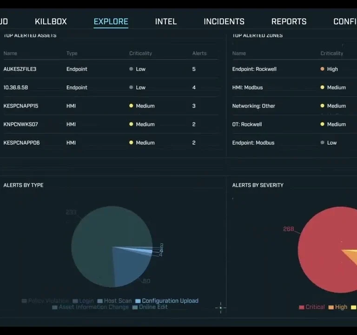Click the Medium criticality of KNPCNWKS07
Viewport: 357px width, 335px height.
pyautogui.click(x=142, y=124)
